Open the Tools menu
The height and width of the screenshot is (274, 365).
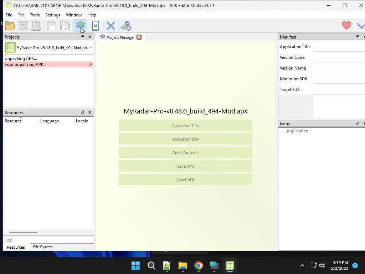pos(35,15)
